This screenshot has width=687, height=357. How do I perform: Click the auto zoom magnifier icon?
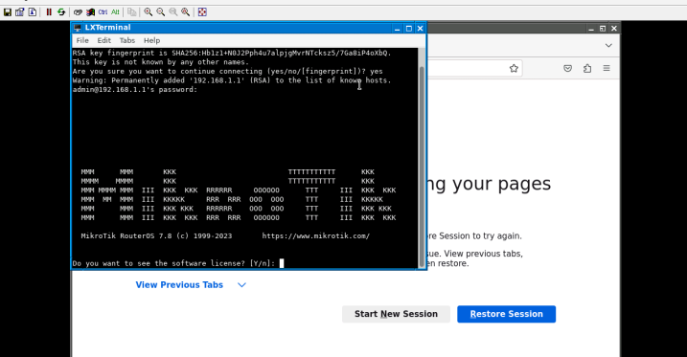pos(186,12)
